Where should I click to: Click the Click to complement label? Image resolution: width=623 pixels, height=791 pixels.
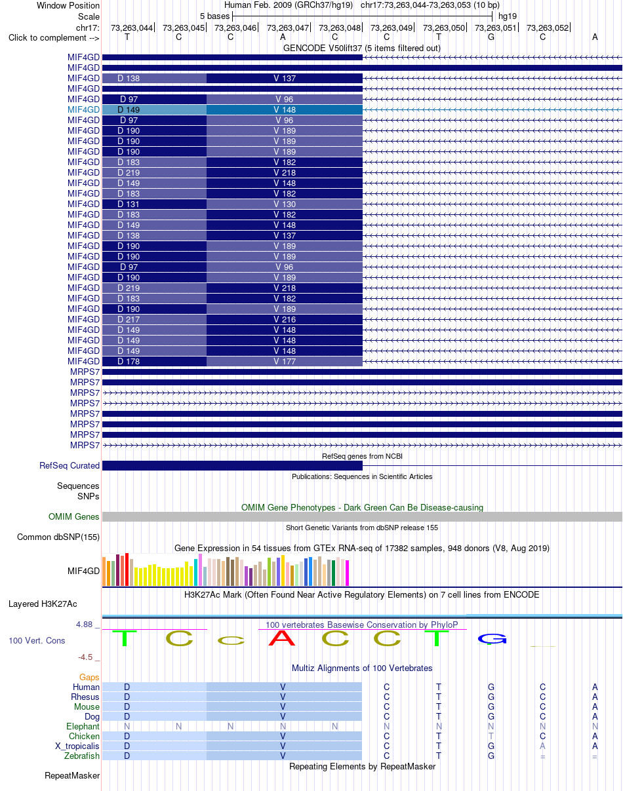[x=54, y=37]
